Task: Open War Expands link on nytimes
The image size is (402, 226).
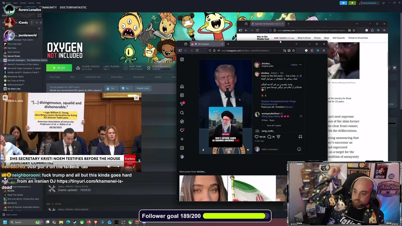Action: pyautogui.click(x=339, y=38)
